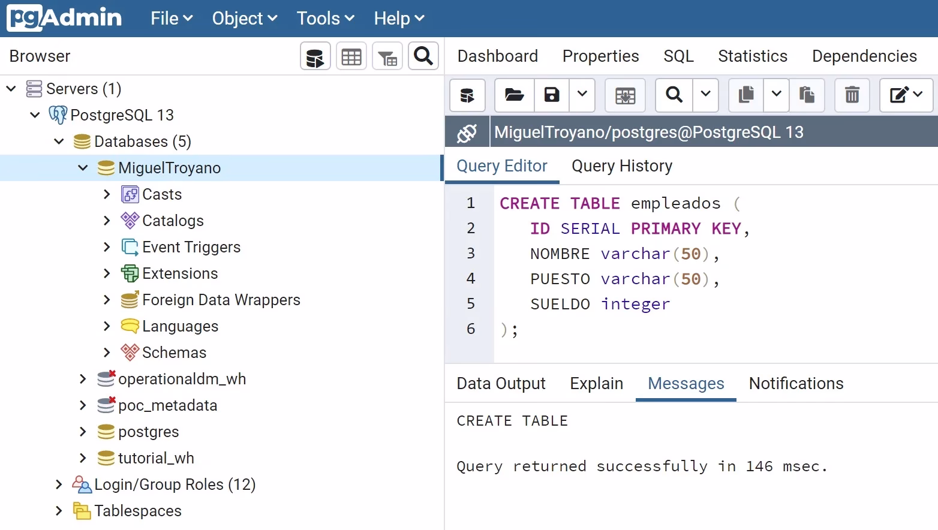Open the Help menu

[x=399, y=19]
